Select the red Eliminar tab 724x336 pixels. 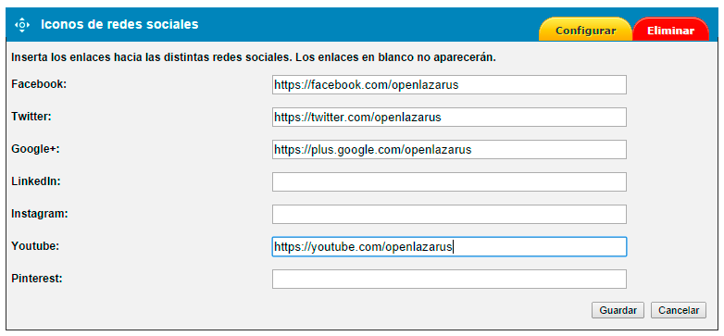670,30
